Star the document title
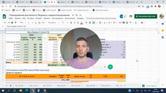The height and width of the screenshot is (93, 166). pos(73,15)
